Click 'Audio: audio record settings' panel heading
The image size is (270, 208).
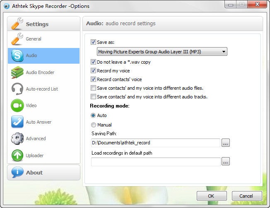pos(121,24)
